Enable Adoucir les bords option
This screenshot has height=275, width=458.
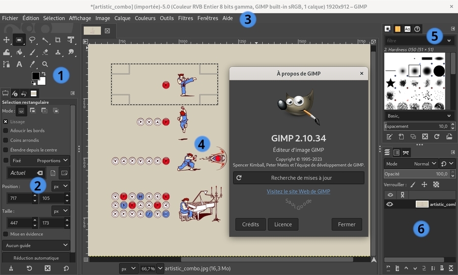6,131
